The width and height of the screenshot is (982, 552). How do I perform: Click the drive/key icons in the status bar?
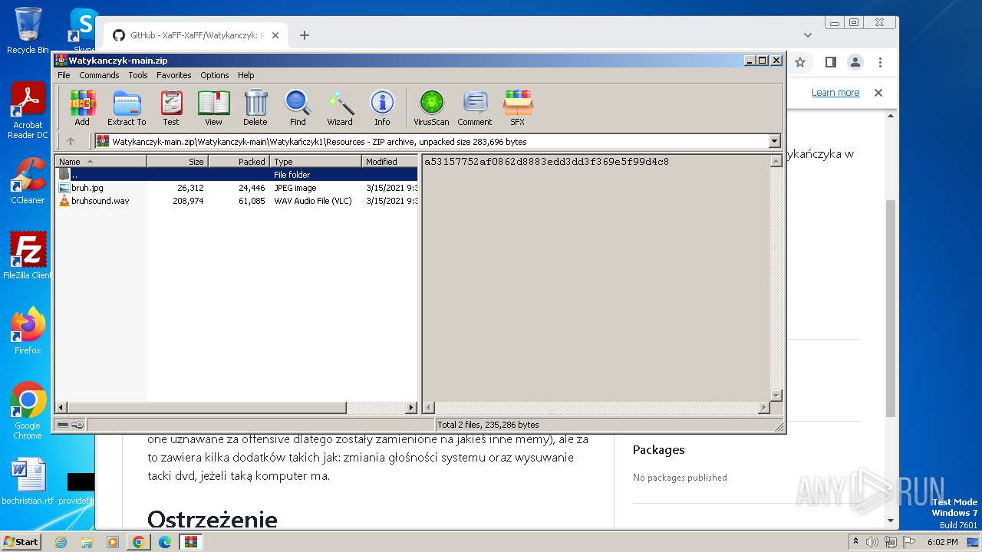click(71, 425)
